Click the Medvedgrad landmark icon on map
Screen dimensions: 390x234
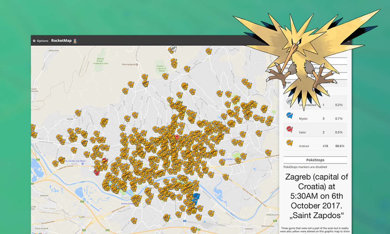[137, 64]
